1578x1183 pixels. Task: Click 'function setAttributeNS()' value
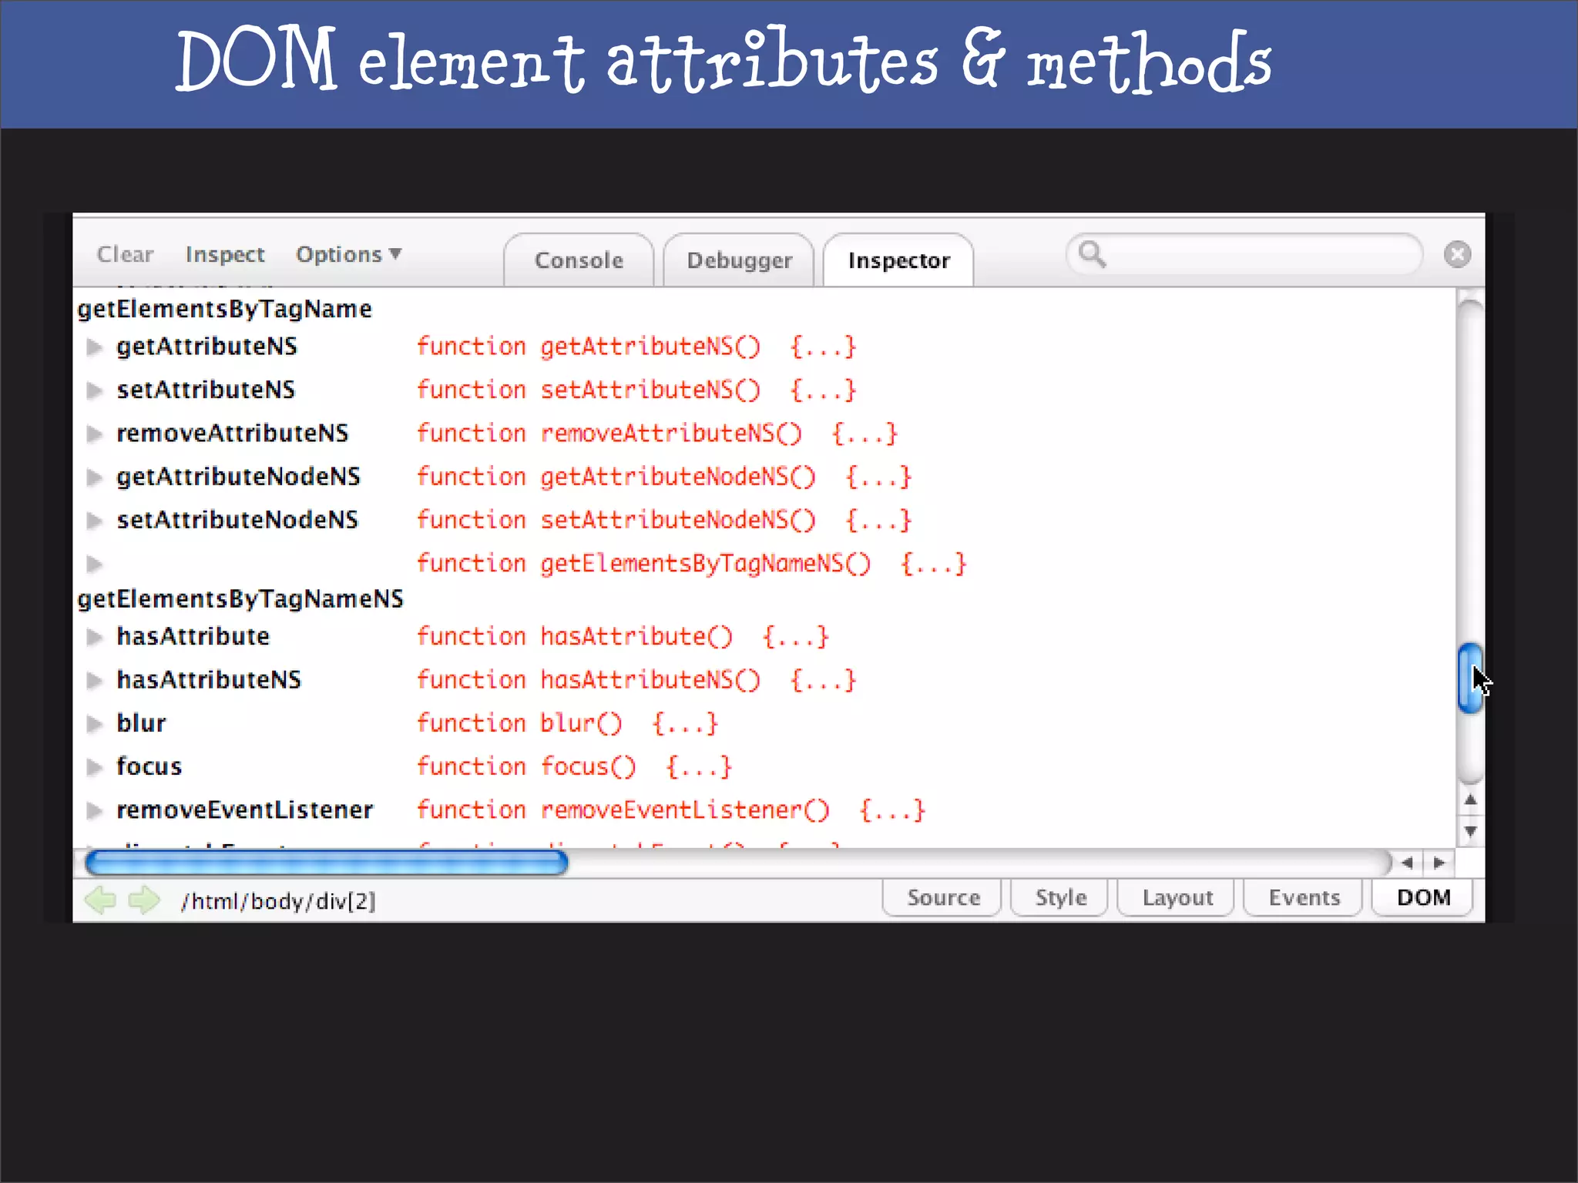click(x=636, y=390)
